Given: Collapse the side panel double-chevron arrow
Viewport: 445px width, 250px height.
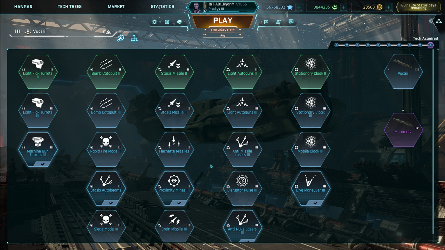Looking at the screenshot, I should click(431, 21).
